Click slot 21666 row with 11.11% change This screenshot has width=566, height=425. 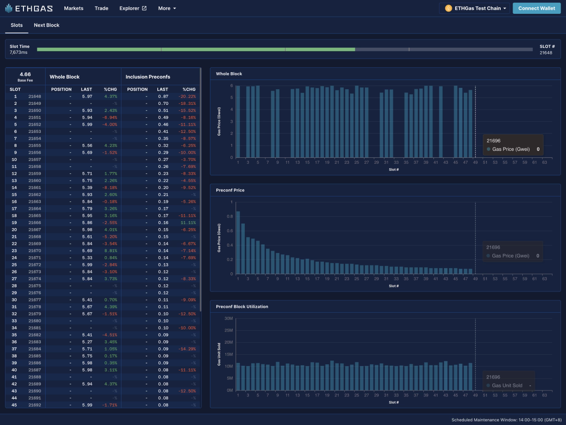click(35, 223)
